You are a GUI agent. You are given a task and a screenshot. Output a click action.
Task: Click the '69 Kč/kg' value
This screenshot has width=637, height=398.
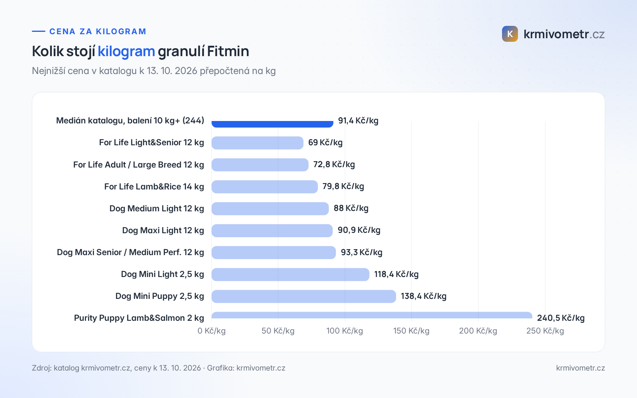click(x=325, y=142)
